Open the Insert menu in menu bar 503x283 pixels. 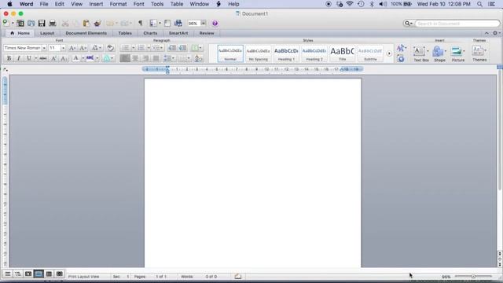tap(96, 4)
